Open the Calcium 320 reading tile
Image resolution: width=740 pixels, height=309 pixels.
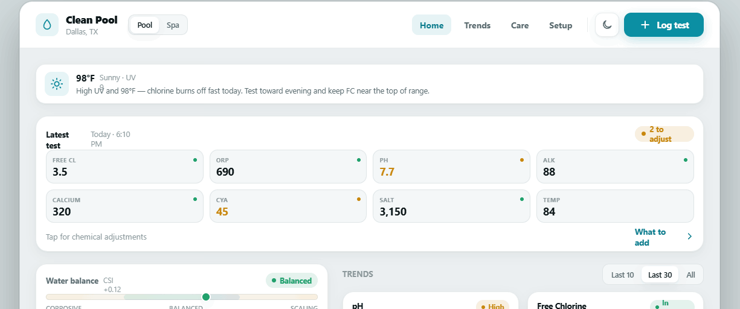[124, 206]
